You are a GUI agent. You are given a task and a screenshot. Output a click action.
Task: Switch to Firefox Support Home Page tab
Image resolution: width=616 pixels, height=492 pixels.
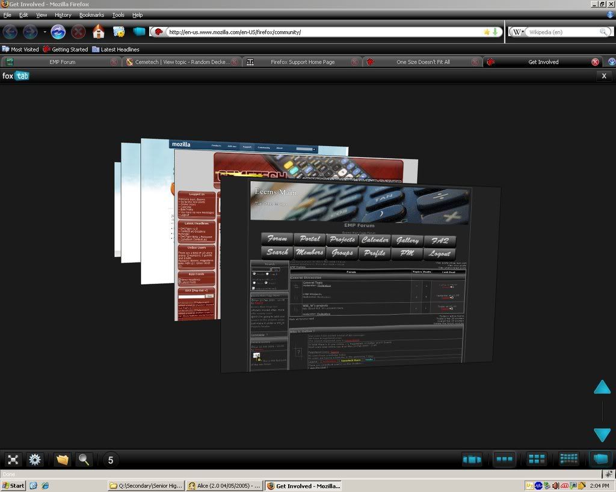coord(302,62)
